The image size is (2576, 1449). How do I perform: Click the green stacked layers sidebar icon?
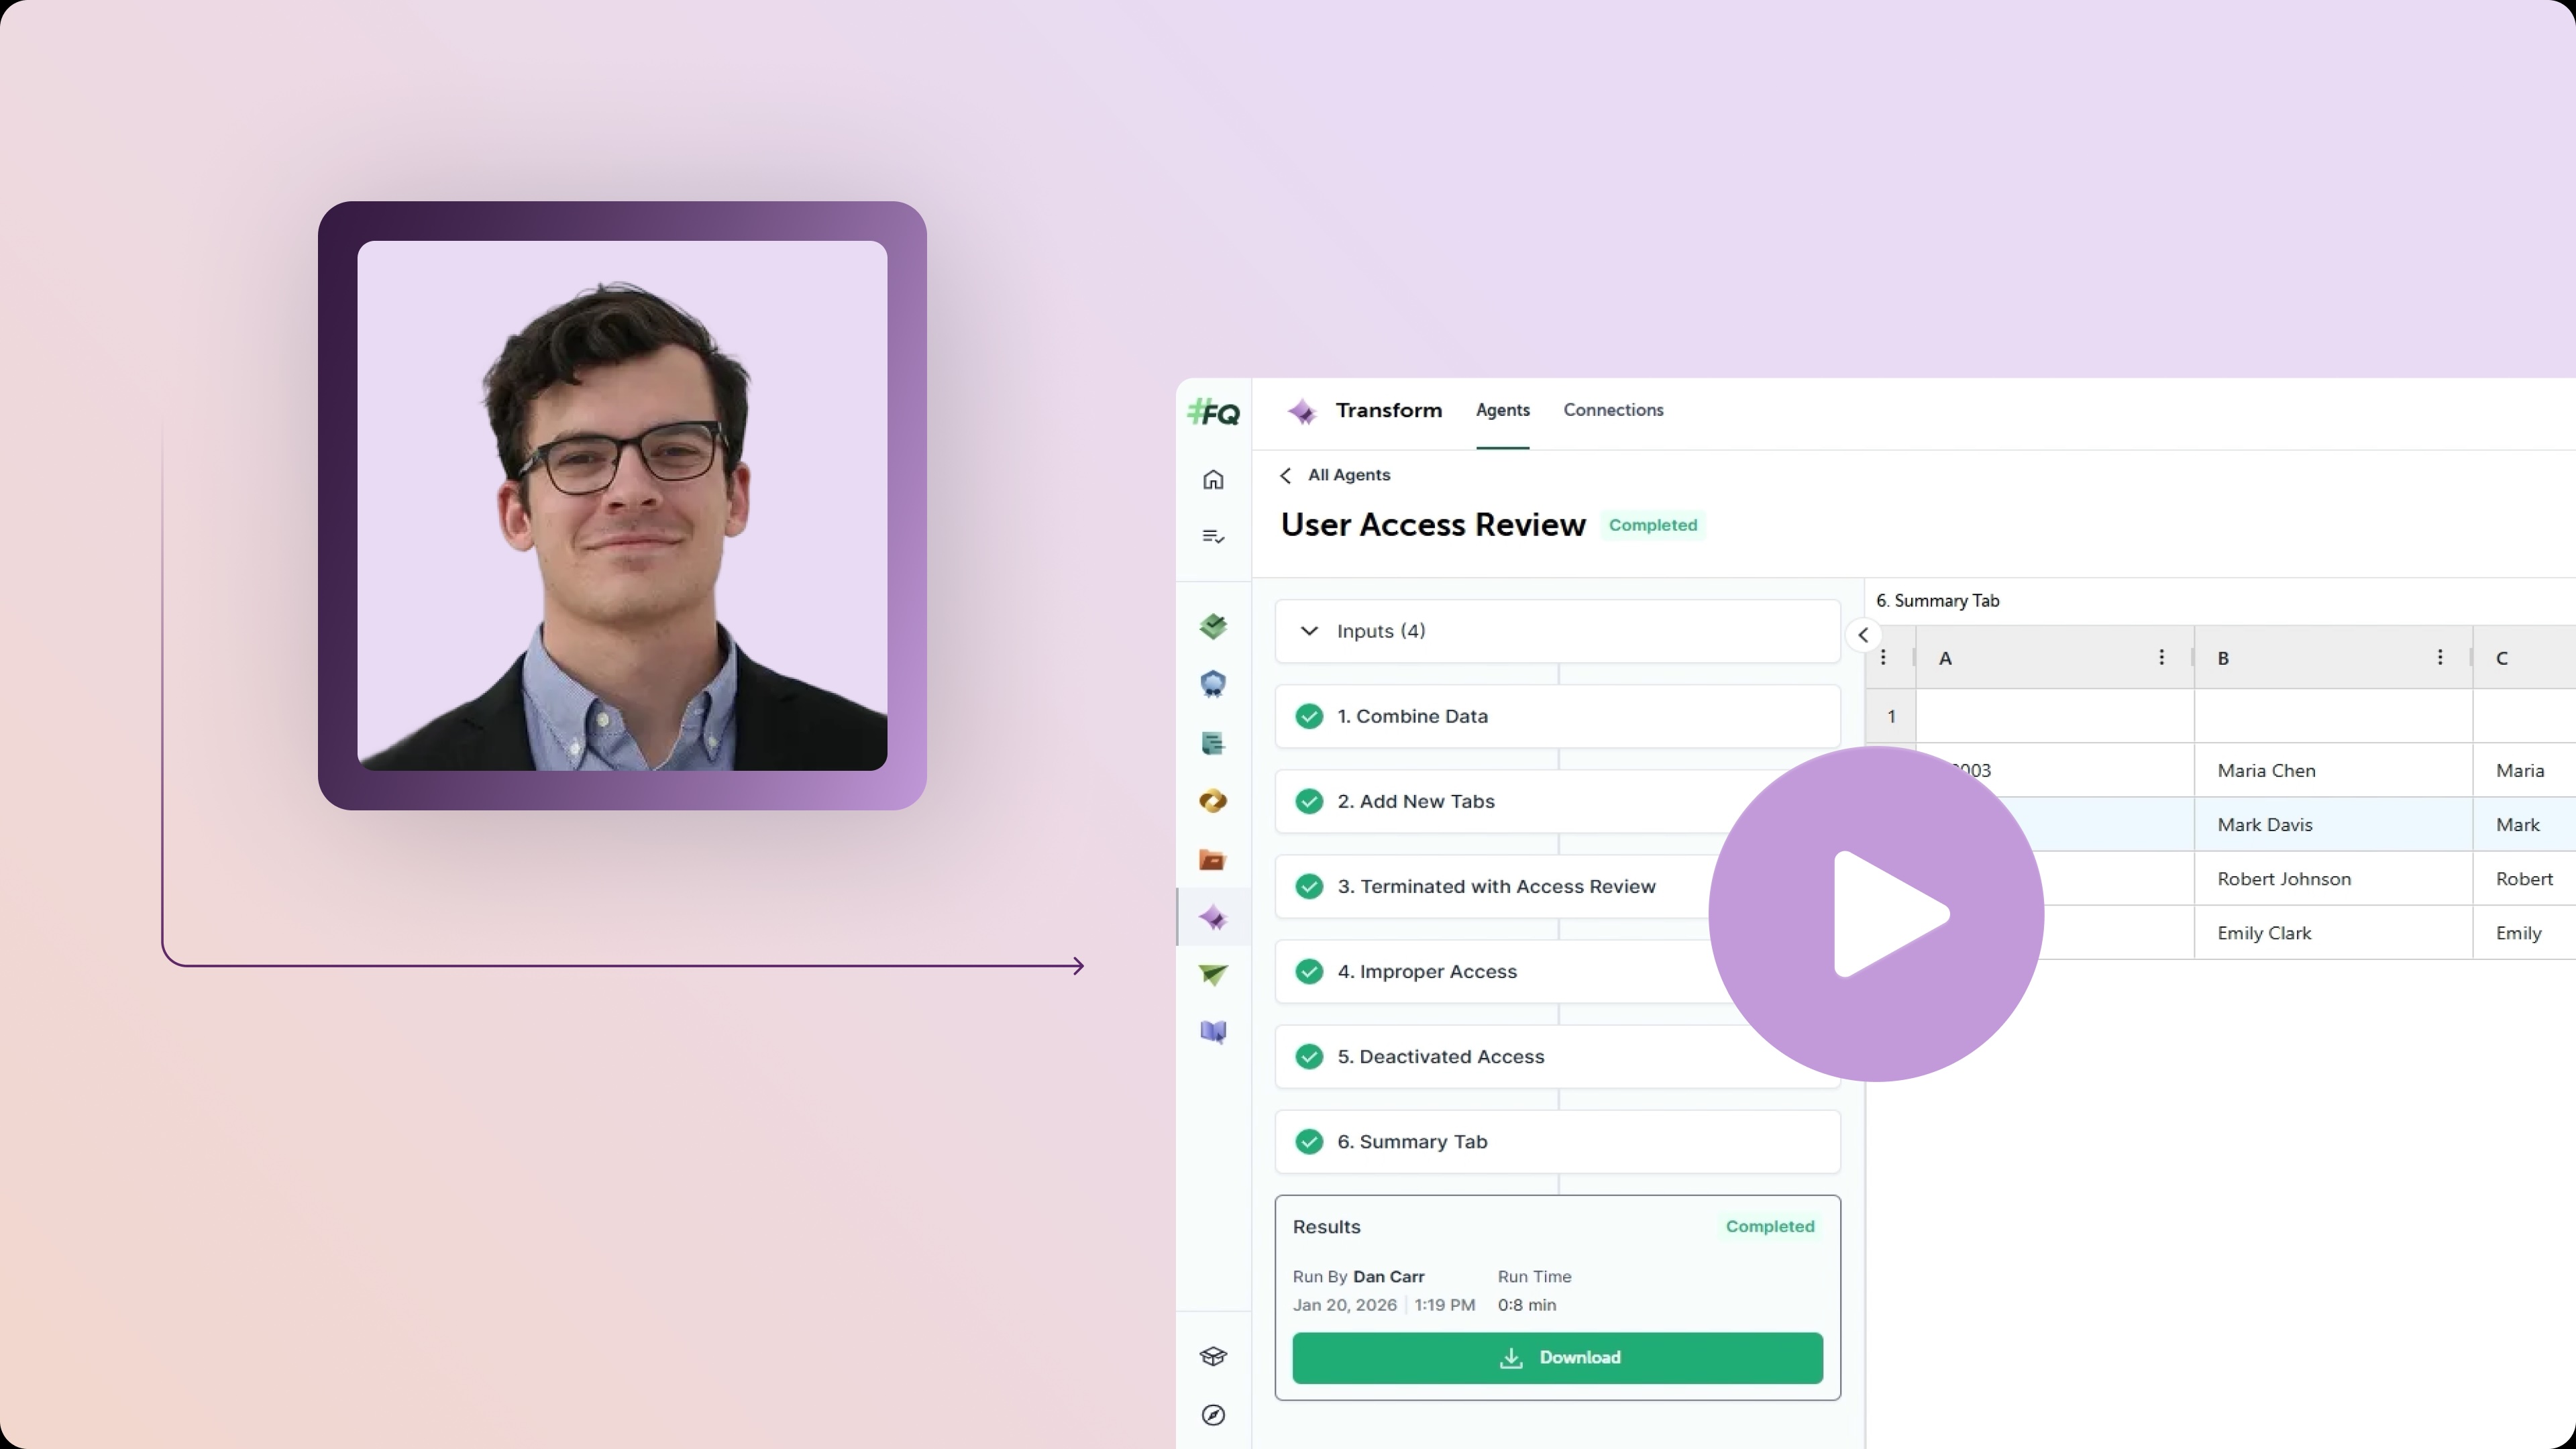click(x=1213, y=627)
